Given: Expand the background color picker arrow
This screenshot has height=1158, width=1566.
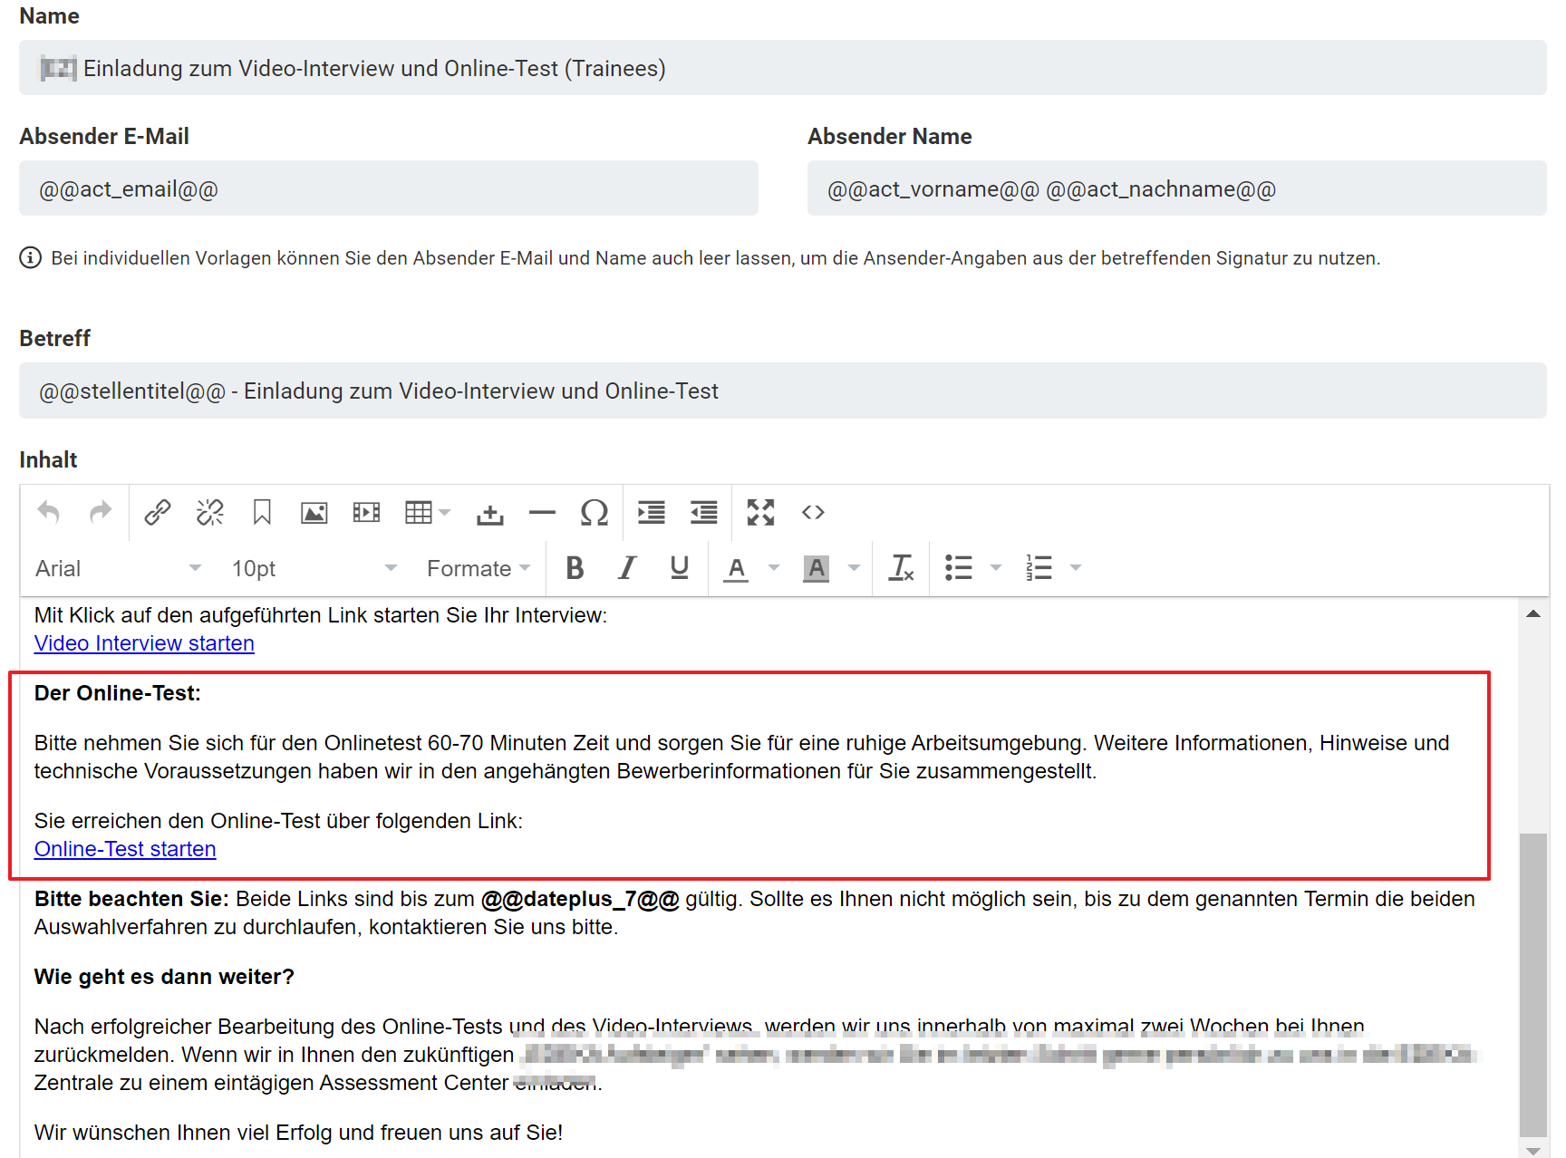Looking at the screenshot, I should point(854,568).
